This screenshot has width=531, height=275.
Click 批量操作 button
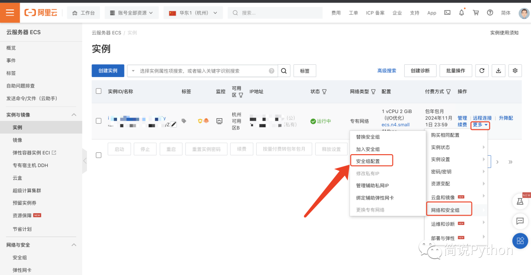pos(455,71)
